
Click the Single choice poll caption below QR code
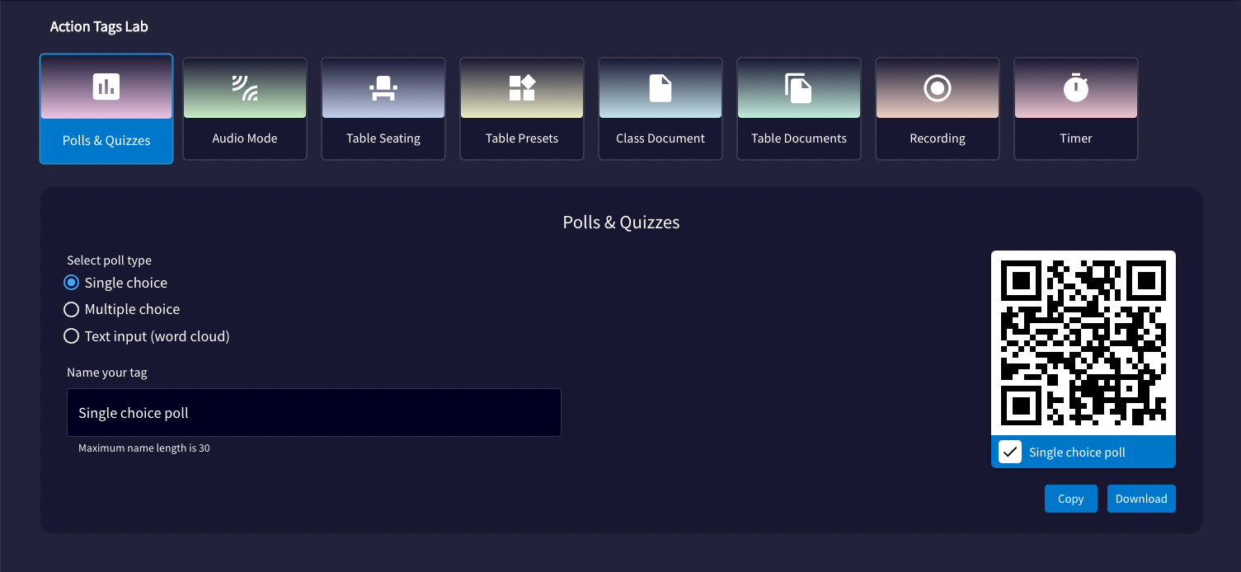[x=1077, y=452]
